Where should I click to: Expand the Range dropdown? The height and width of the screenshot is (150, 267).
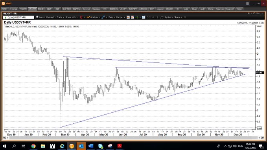point(120,17)
